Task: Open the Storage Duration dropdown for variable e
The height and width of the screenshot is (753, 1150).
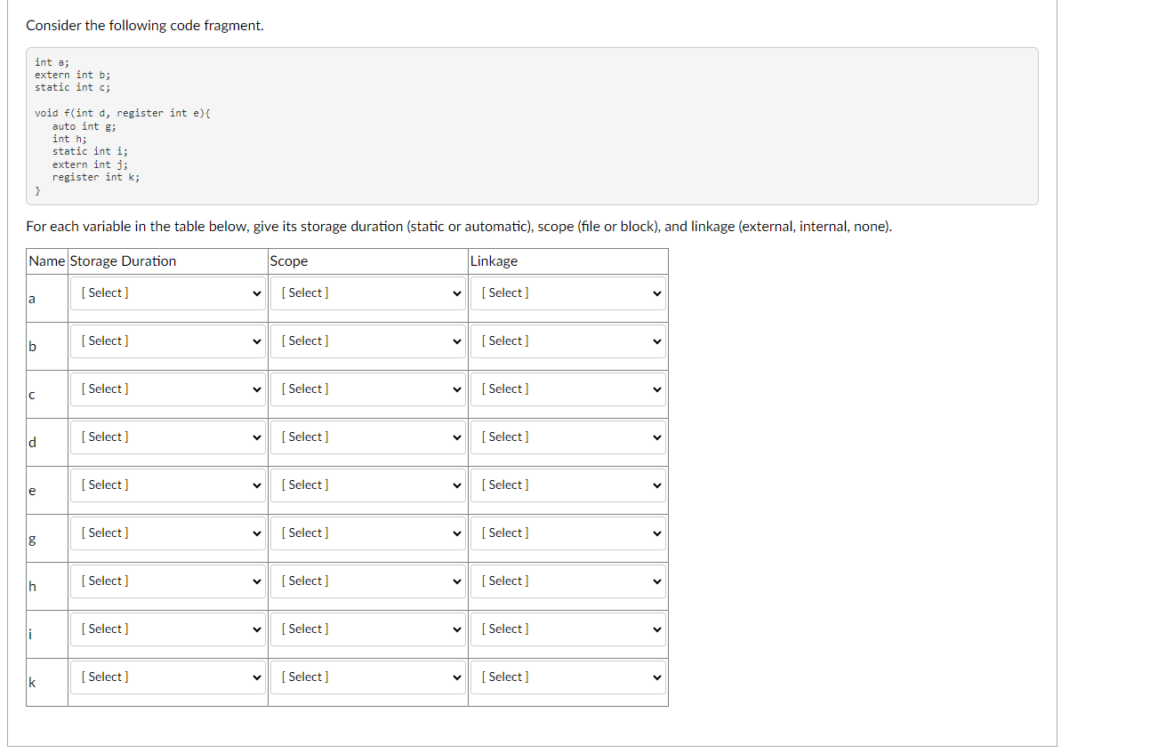Action: (167, 485)
